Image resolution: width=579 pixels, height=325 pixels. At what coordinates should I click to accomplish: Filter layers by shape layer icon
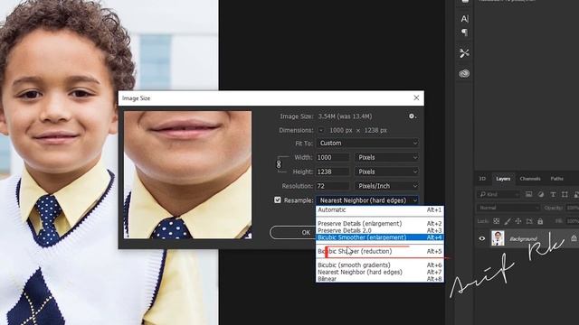coord(565,194)
